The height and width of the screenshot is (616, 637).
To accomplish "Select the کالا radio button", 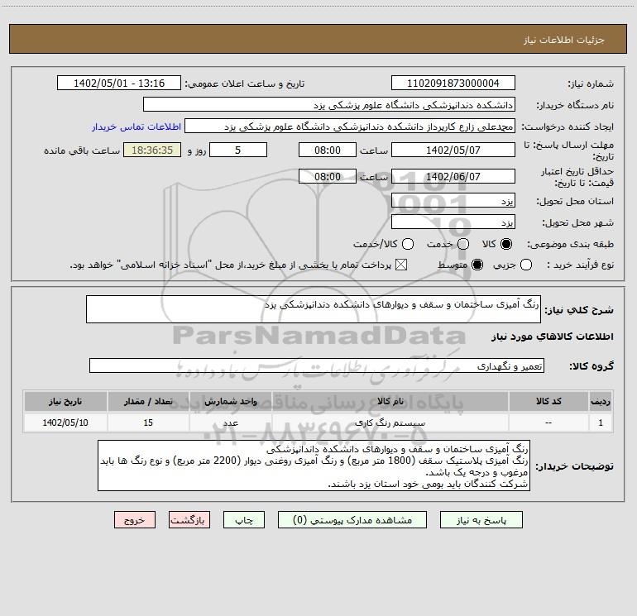I will pos(506,244).
